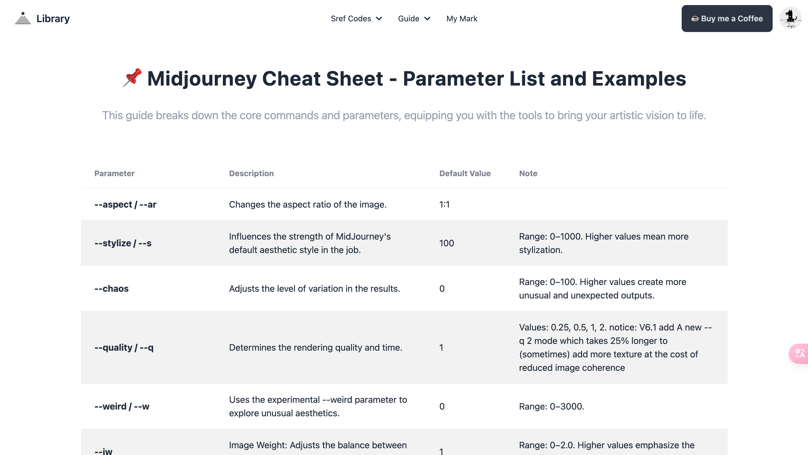The image size is (808, 455).
Task: Click the Buy me a Coffee button
Action: coord(727,19)
